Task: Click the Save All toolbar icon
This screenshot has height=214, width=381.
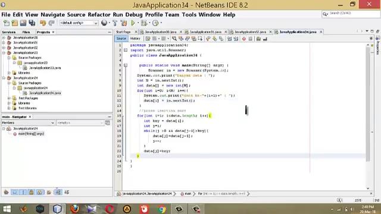Action: pos(32,23)
